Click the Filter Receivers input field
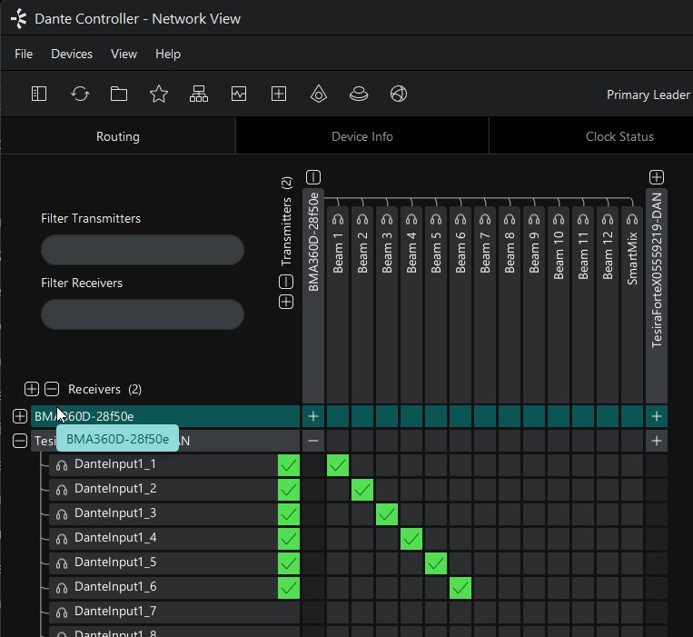693x637 pixels. (x=143, y=314)
